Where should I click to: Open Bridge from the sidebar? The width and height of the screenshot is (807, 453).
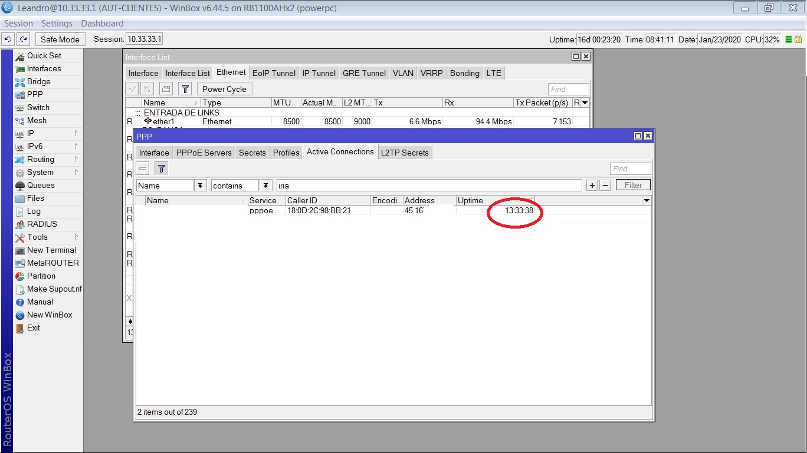[39, 81]
